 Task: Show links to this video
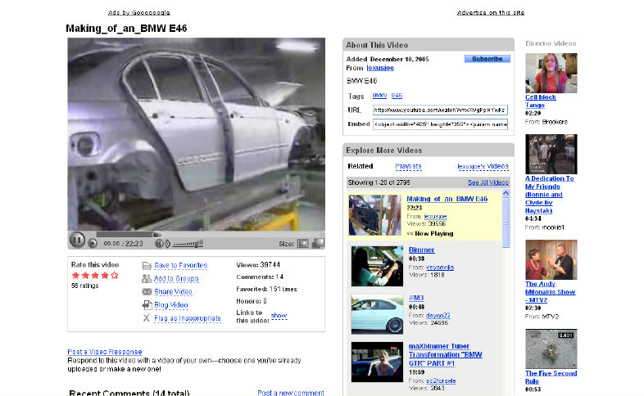(x=279, y=315)
